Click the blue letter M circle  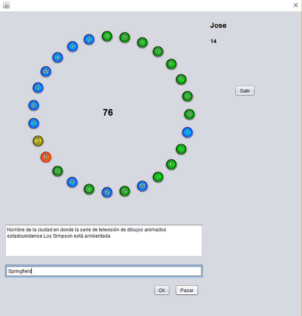coord(142,186)
